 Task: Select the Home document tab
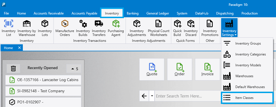pos(8,48)
